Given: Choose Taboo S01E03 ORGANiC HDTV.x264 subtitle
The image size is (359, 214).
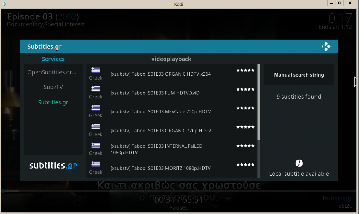Looking at the screenshot, I should pos(172,74).
